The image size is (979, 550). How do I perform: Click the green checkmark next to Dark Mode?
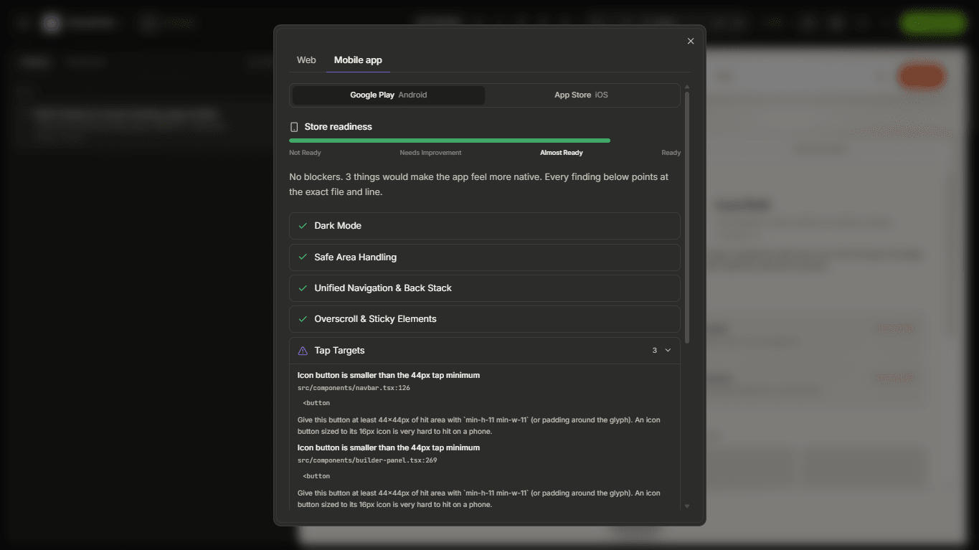click(303, 226)
